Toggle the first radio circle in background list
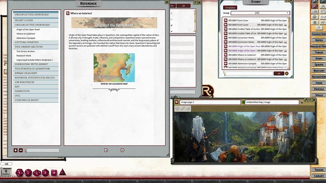The width and height of the screenshot is (326, 183). (171, 13)
